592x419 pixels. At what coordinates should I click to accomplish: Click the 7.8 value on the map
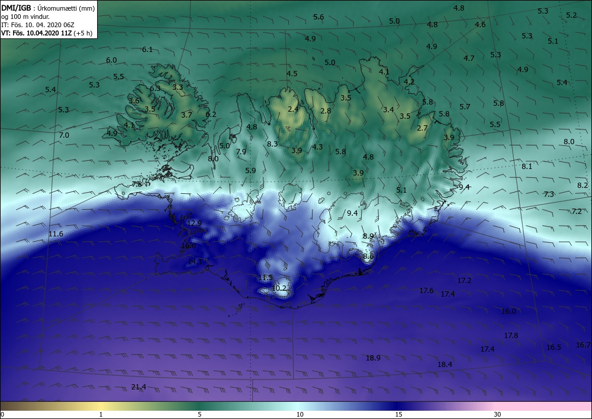pos(137,184)
